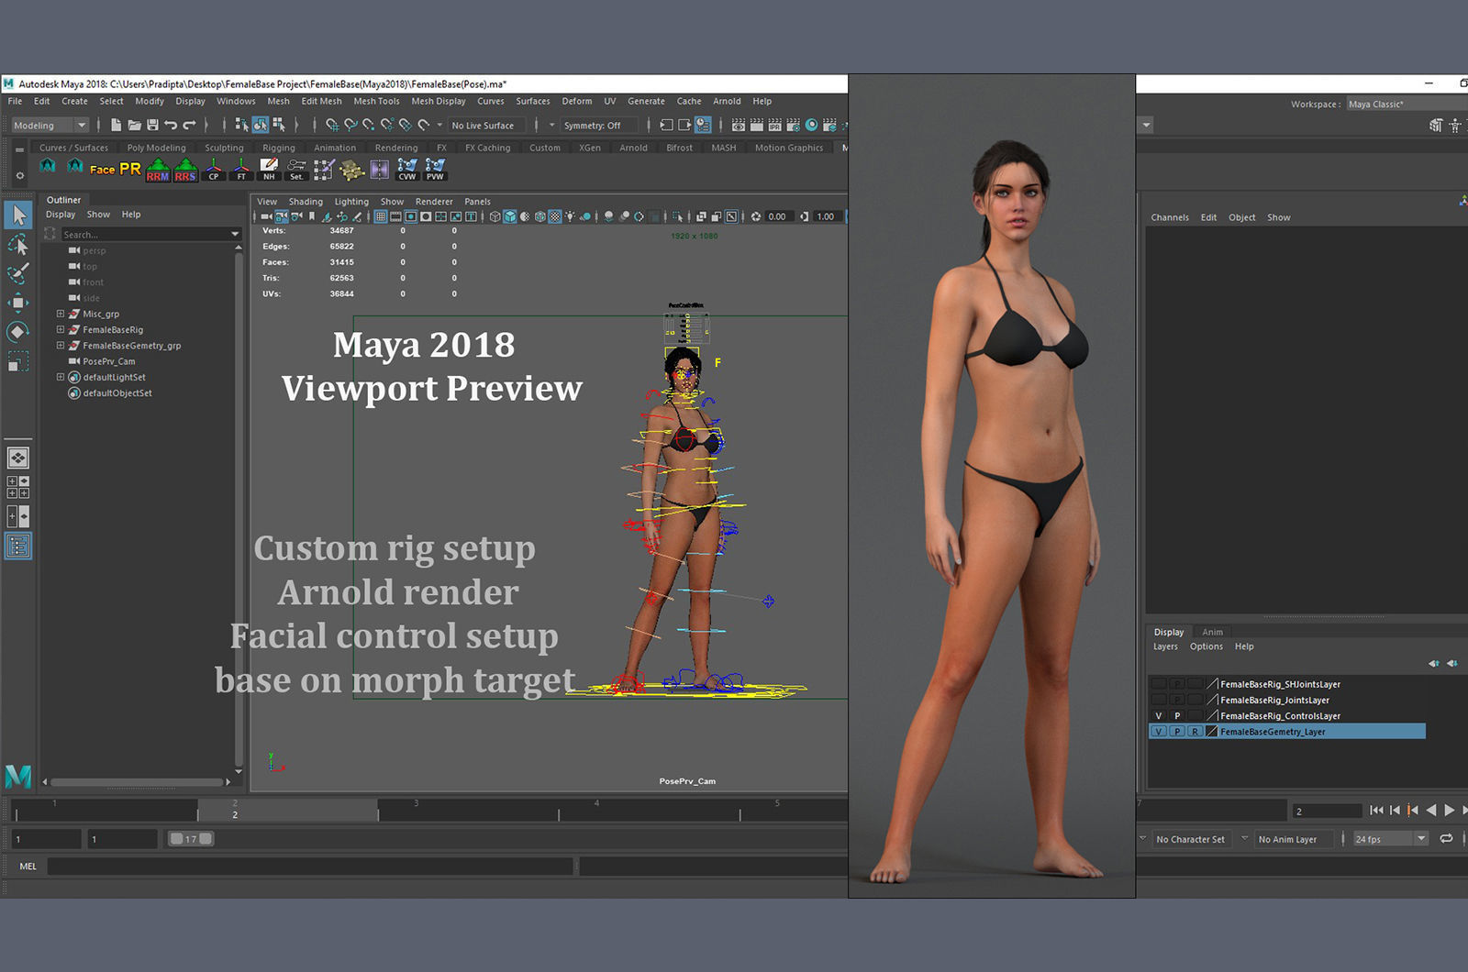1468x972 pixels.
Task: Click the Face shelf button
Action: (102, 169)
